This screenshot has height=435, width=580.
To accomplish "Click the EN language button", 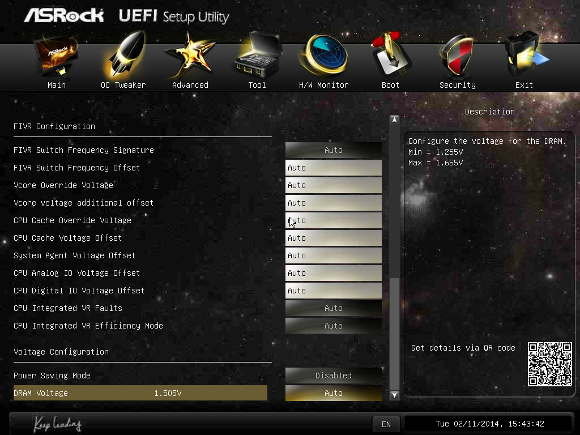I will pyautogui.click(x=386, y=424).
